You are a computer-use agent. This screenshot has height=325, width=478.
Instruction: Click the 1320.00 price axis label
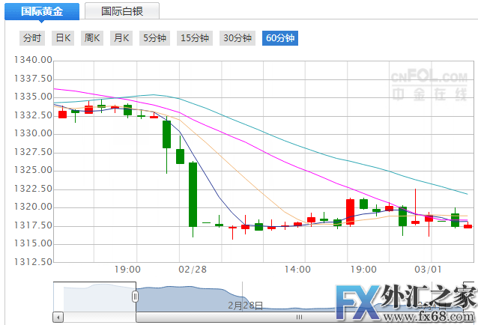click(x=33, y=207)
